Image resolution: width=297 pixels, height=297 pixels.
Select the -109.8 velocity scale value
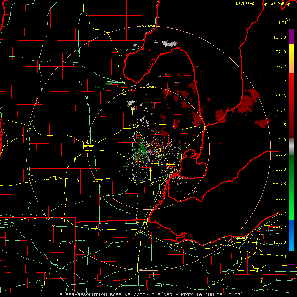(278, 242)
